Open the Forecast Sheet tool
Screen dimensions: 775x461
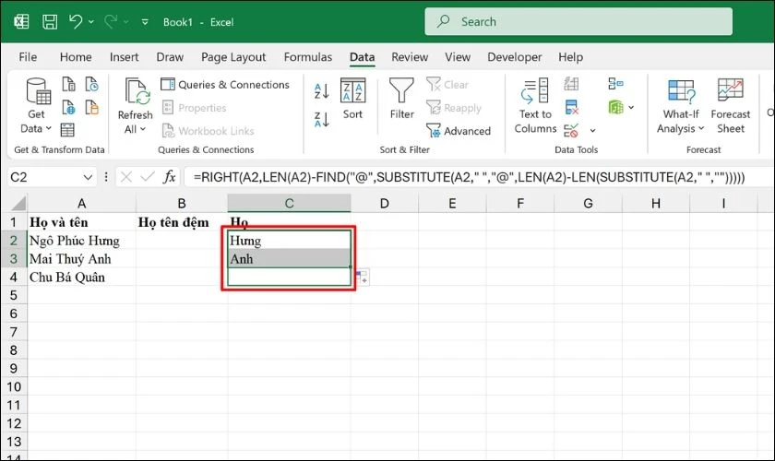[731, 106]
